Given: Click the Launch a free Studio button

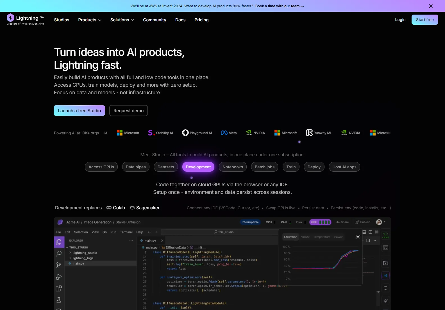Looking at the screenshot, I should point(79,111).
